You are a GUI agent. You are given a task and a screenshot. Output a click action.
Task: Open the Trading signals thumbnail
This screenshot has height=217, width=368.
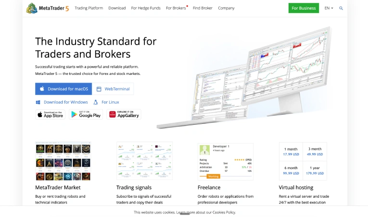point(144,161)
